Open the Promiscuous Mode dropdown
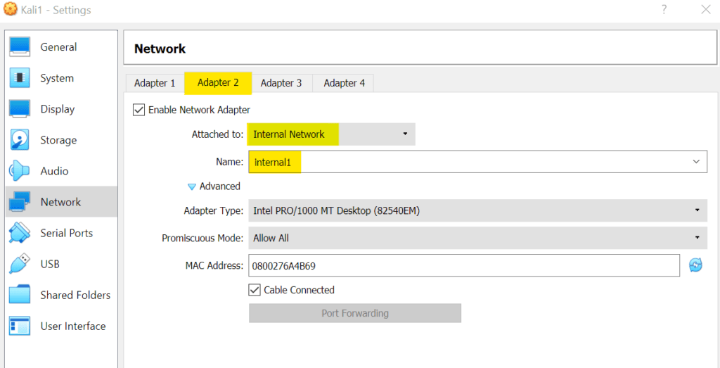 pyautogui.click(x=477, y=238)
